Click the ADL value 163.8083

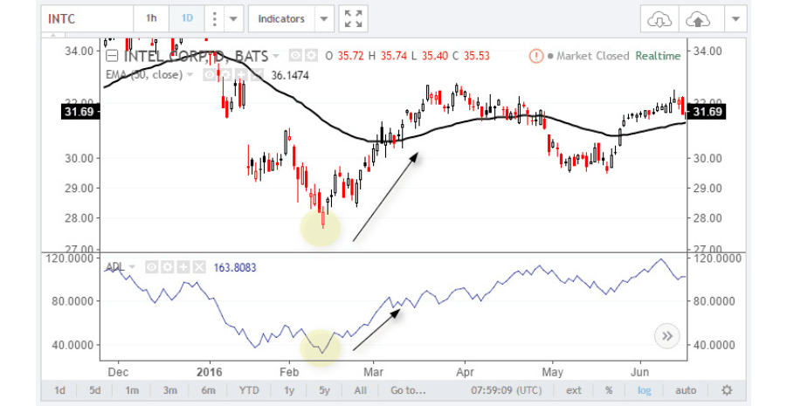[x=235, y=267]
